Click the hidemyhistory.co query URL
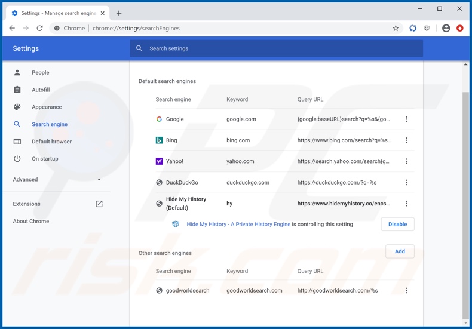 344,204
